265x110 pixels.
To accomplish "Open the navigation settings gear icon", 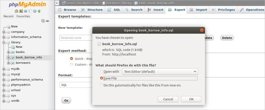I will click(x=34, y=11).
